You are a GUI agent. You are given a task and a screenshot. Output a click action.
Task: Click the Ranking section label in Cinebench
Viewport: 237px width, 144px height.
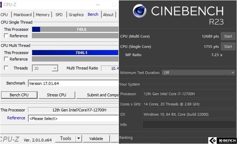[x=126, y=138]
